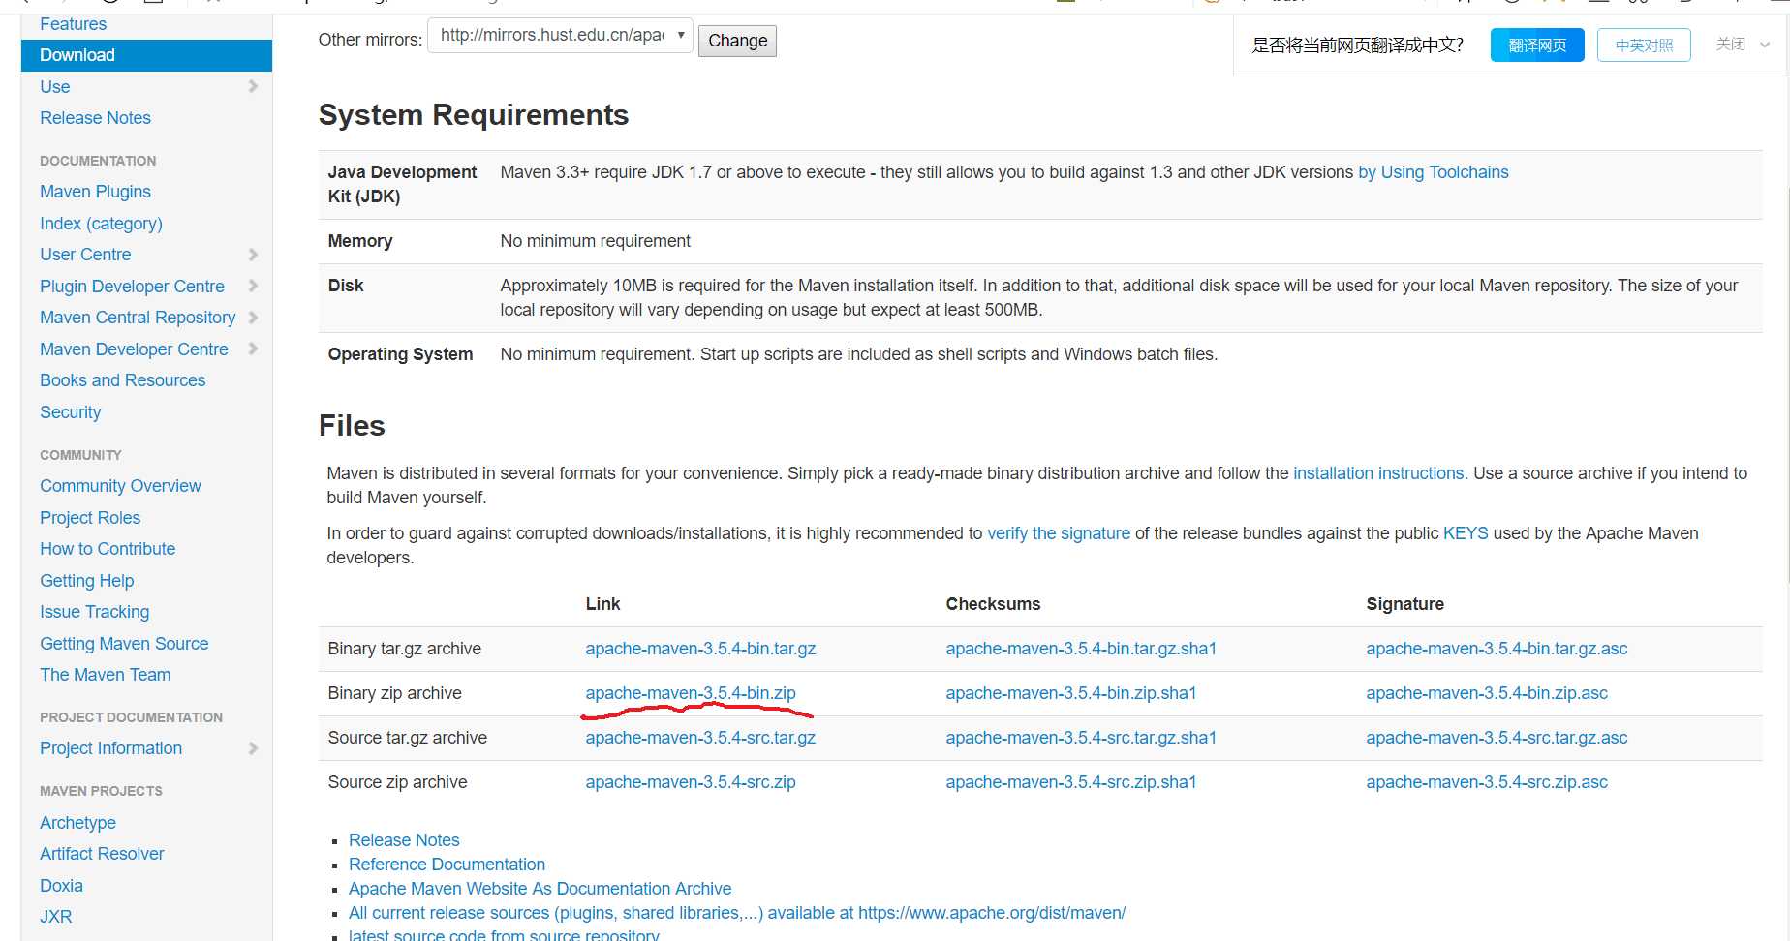Open apache-maven-3.5.4-bin.tar.gz.asc signature
The width and height of the screenshot is (1790, 941).
tap(1497, 649)
